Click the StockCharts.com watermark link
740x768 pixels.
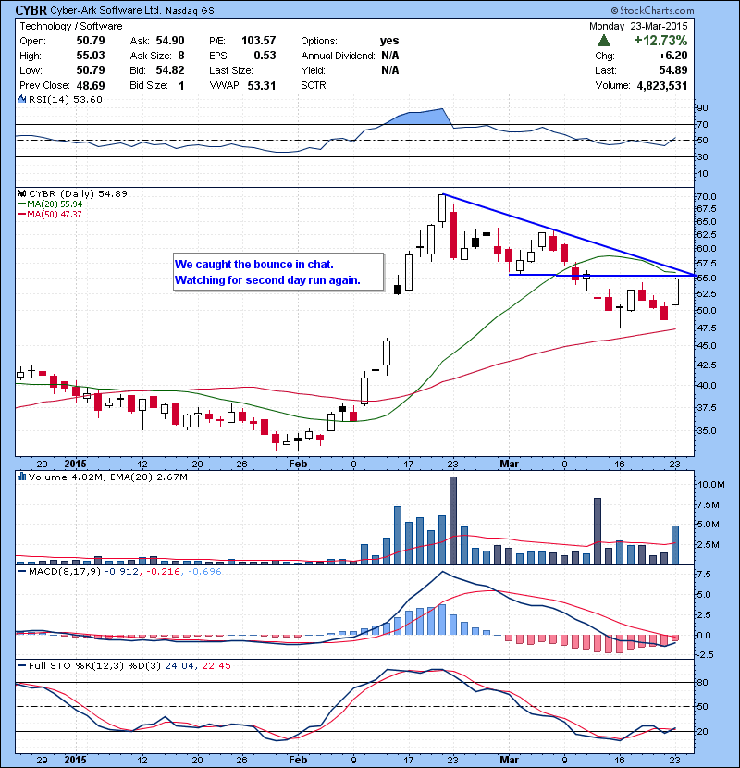coord(652,10)
